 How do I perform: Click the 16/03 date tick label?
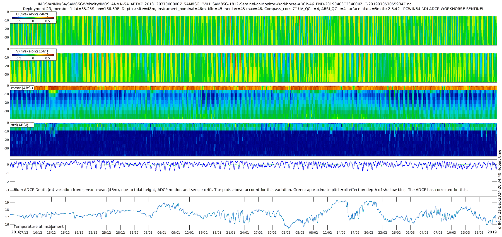click(479, 233)
